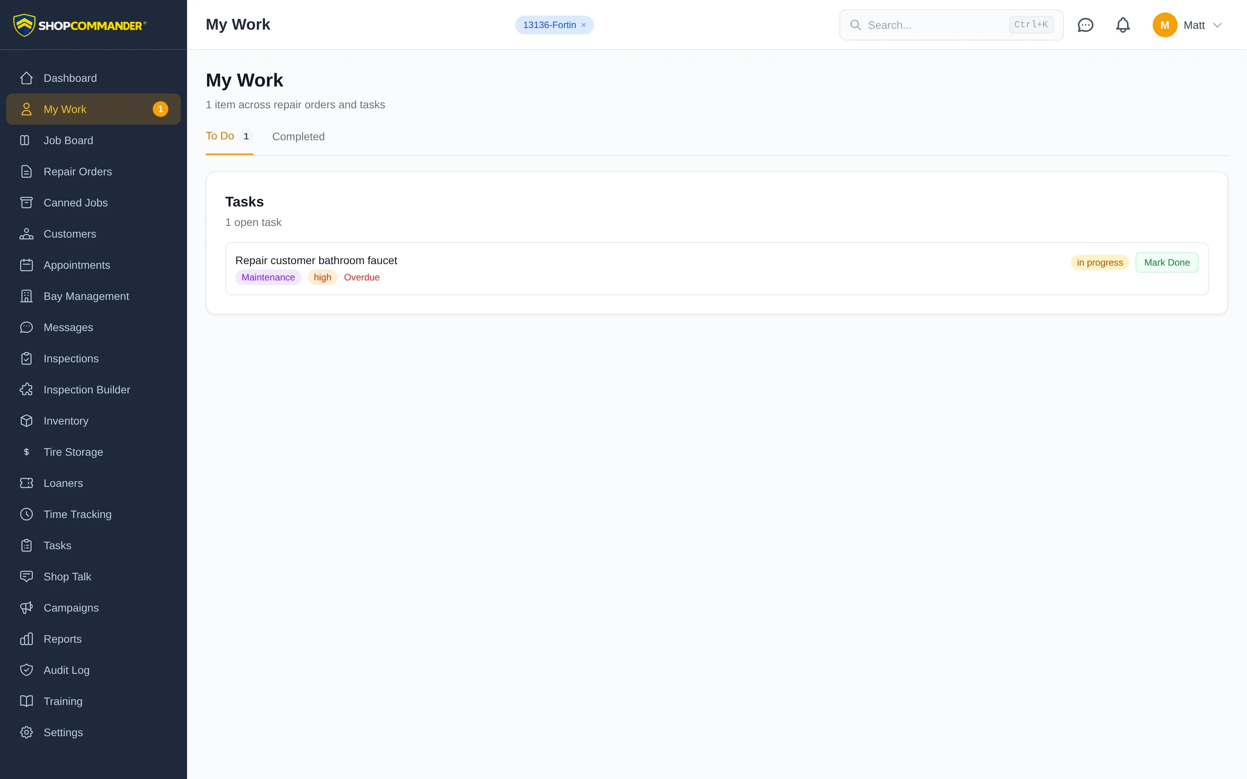Click the My Work badge showing 1

point(160,109)
